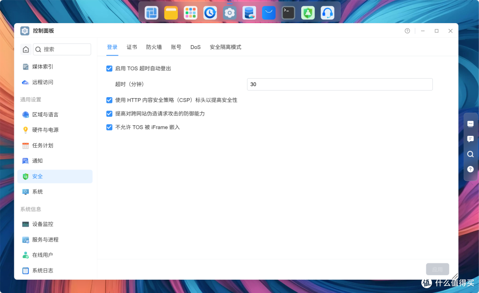Open 服务与进程 in the sidebar

point(55,240)
